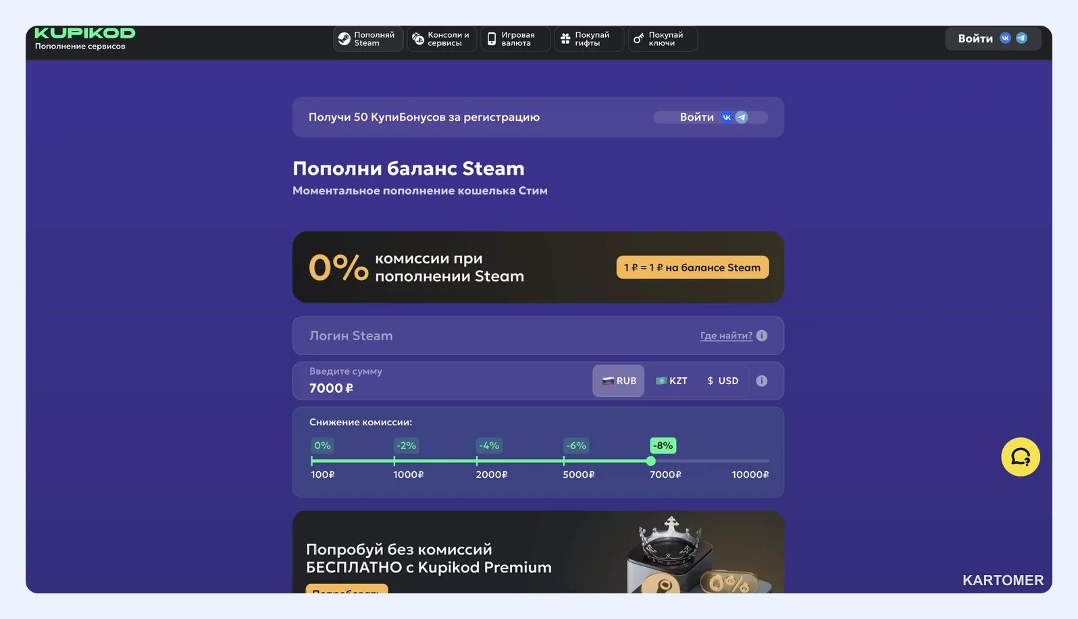This screenshot has height=619, width=1078.
Task: Click the 5000₽ slider label
Action: point(579,475)
